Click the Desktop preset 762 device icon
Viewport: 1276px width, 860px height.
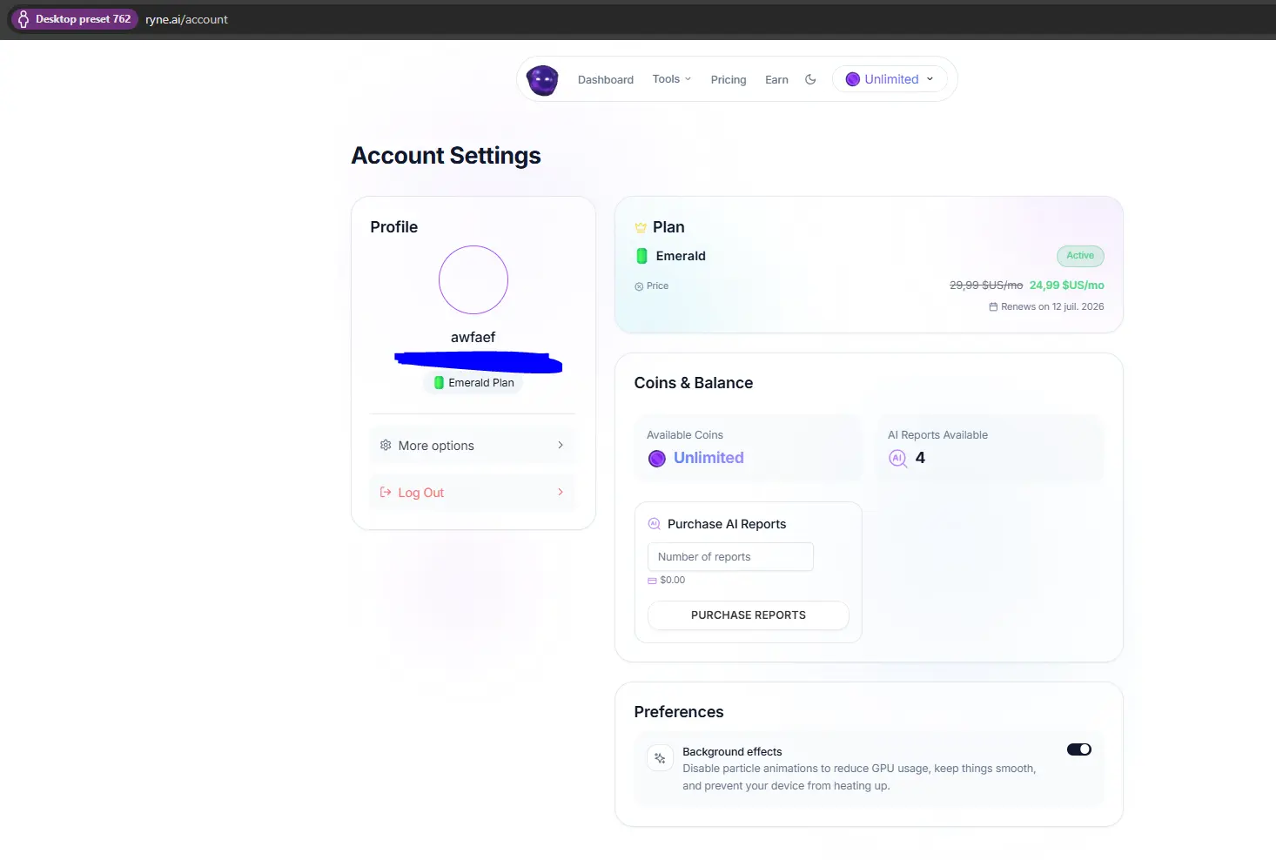pyautogui.click(x=24, y=19)
